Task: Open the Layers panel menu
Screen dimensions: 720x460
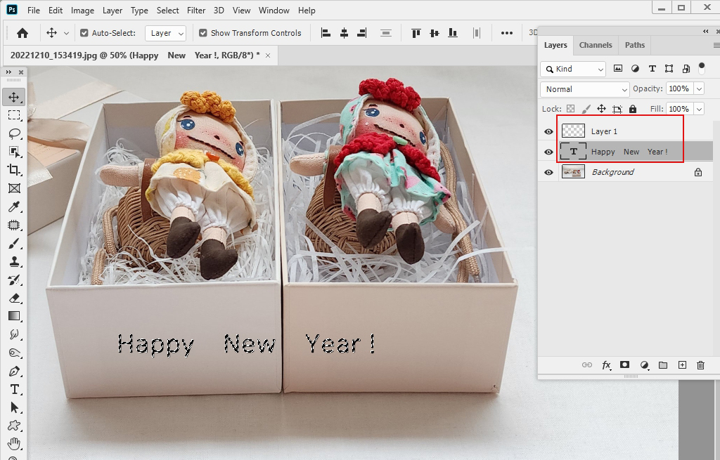Action: 716,45
